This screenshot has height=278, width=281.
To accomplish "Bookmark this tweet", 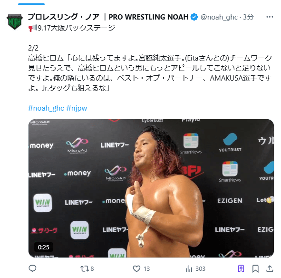I will [255, 268].
